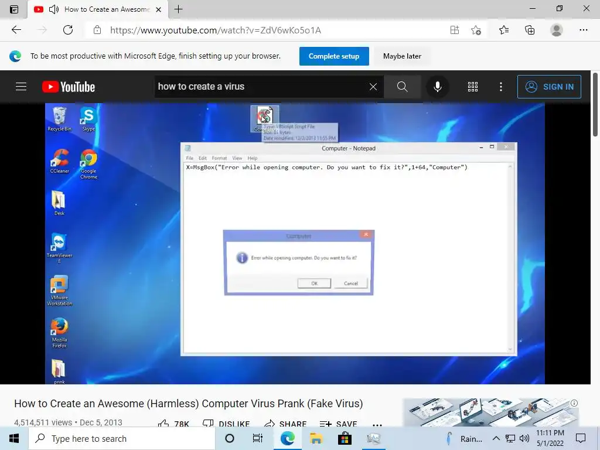Select the YouTube video browser tab
Screen dimensions: 600x450
point(98,9)
